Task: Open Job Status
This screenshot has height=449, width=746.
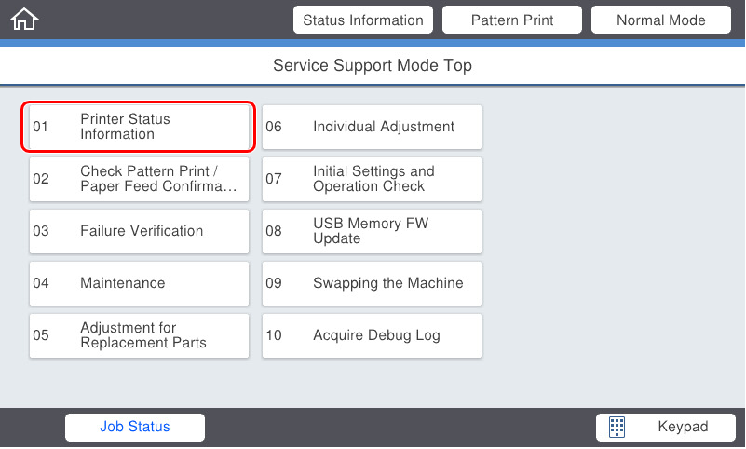Action: point(135,427)
